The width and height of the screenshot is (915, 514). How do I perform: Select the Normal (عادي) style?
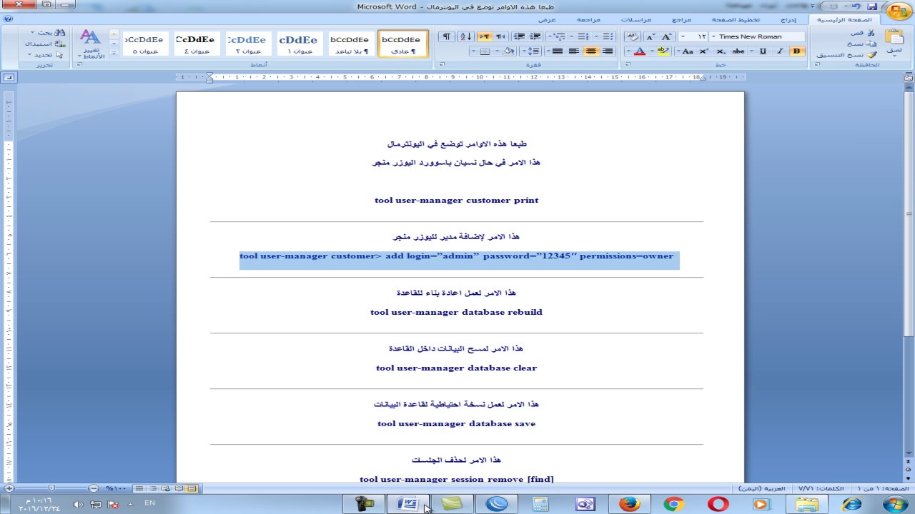(x=402, y=44)
